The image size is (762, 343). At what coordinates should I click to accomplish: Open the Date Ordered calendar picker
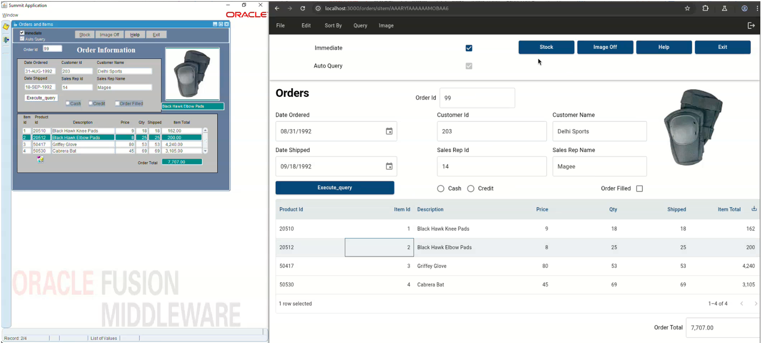click(389, 131)
